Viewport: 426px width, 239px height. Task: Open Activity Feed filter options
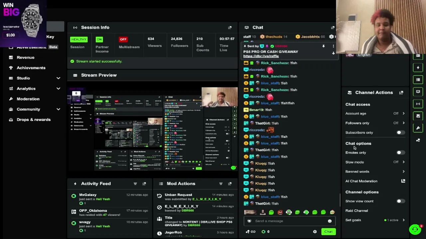tap(135, 184)
